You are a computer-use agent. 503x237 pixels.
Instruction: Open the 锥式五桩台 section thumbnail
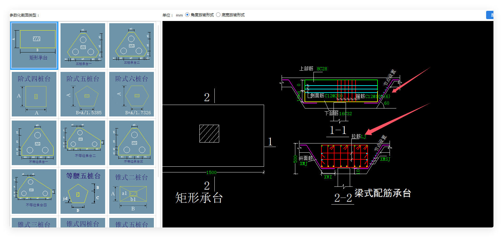pos(132,223)
